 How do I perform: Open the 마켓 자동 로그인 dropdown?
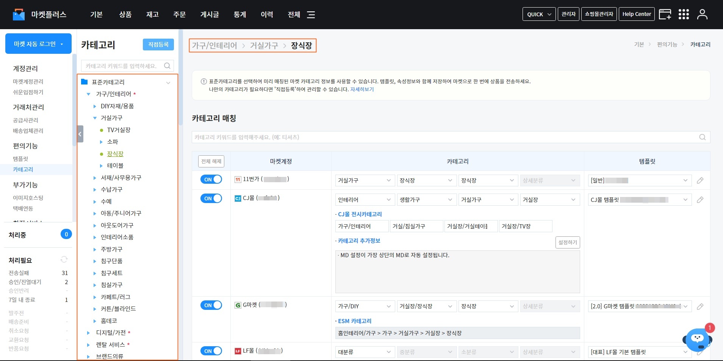point(38,44)
